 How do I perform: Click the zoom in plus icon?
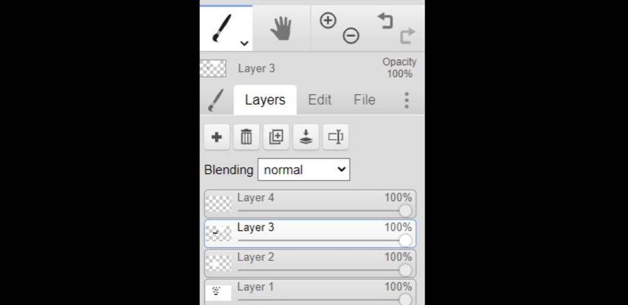[328, 20]
